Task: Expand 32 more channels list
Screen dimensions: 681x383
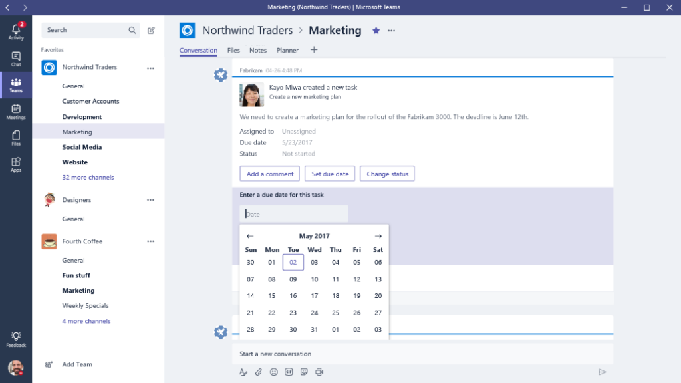Action: coord(88,177)
